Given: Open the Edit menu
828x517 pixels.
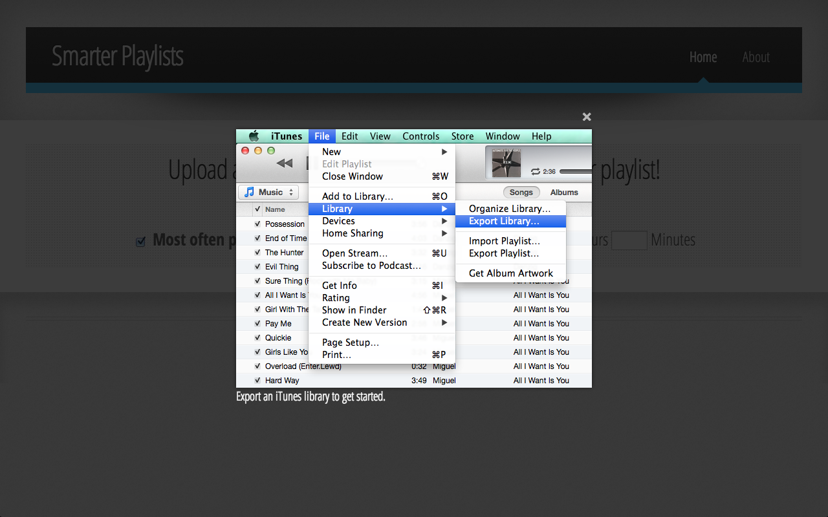Looking at the screenshot, I should click(x=350, y=136).
